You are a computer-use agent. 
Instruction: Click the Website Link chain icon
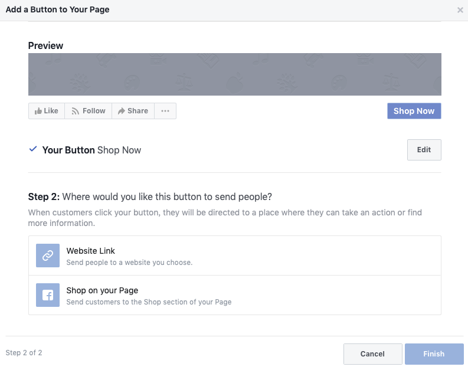click(x=48, y=256)
